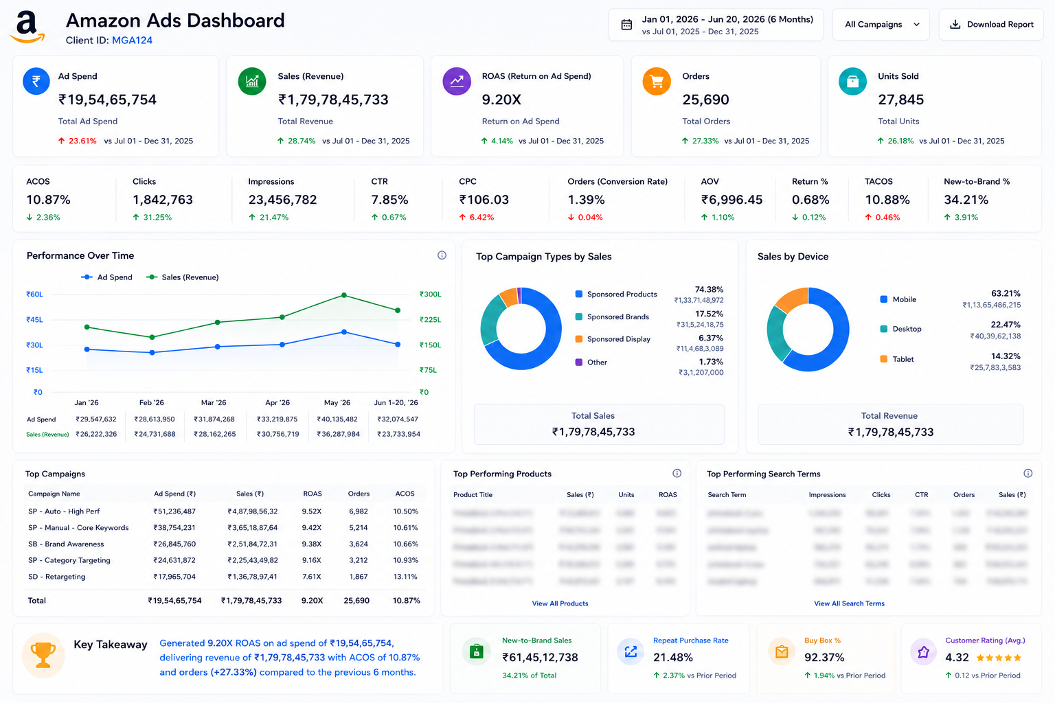Toggle the Sales (Revenue) series in chart legend
Viewport: 1055px width, 703px height.
[x=183, y=277]
